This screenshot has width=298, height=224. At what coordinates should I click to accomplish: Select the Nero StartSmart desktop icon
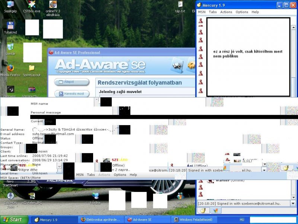click(x=10, y=183)
